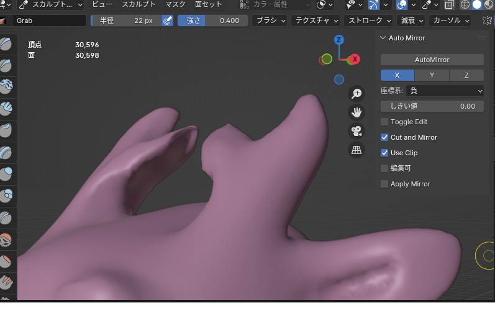Select the Clay brush tool

(x=6, y=86)
